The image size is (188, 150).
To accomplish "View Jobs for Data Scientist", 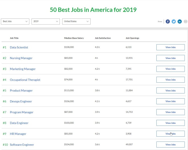I will pos(170,47).
